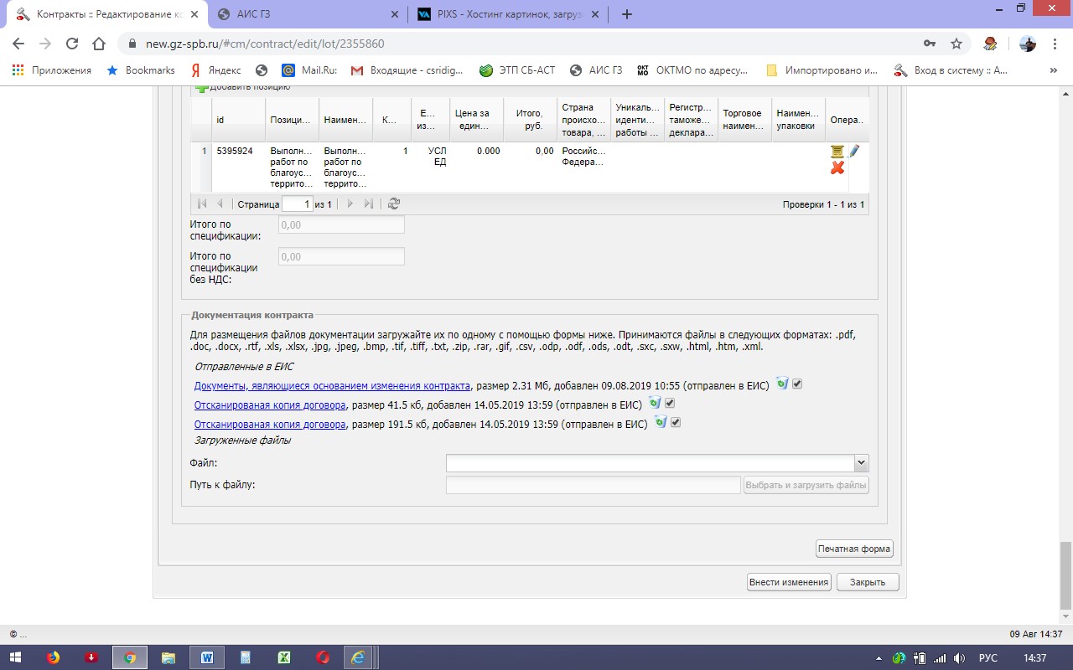Open the 'ЭТП СБ-АСТ' bookmark
The height and width of the screenshot is (670, 1073).
pyautogui.click(x=517, y=70)
